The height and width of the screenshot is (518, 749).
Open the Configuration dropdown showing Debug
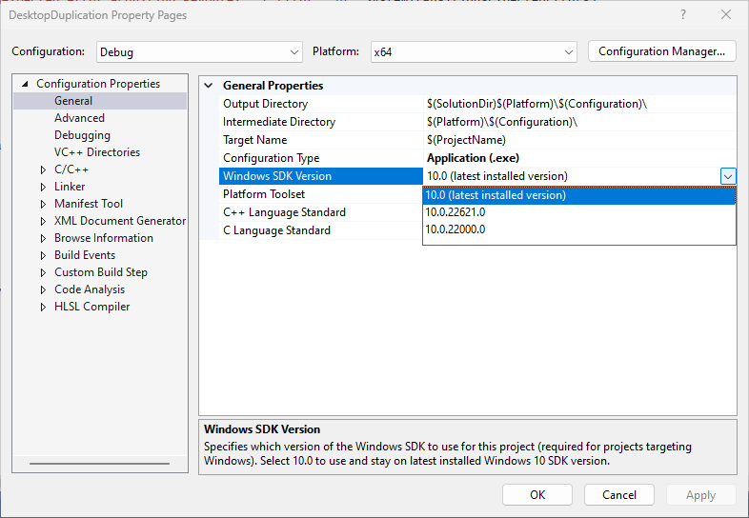click(199, 51)
